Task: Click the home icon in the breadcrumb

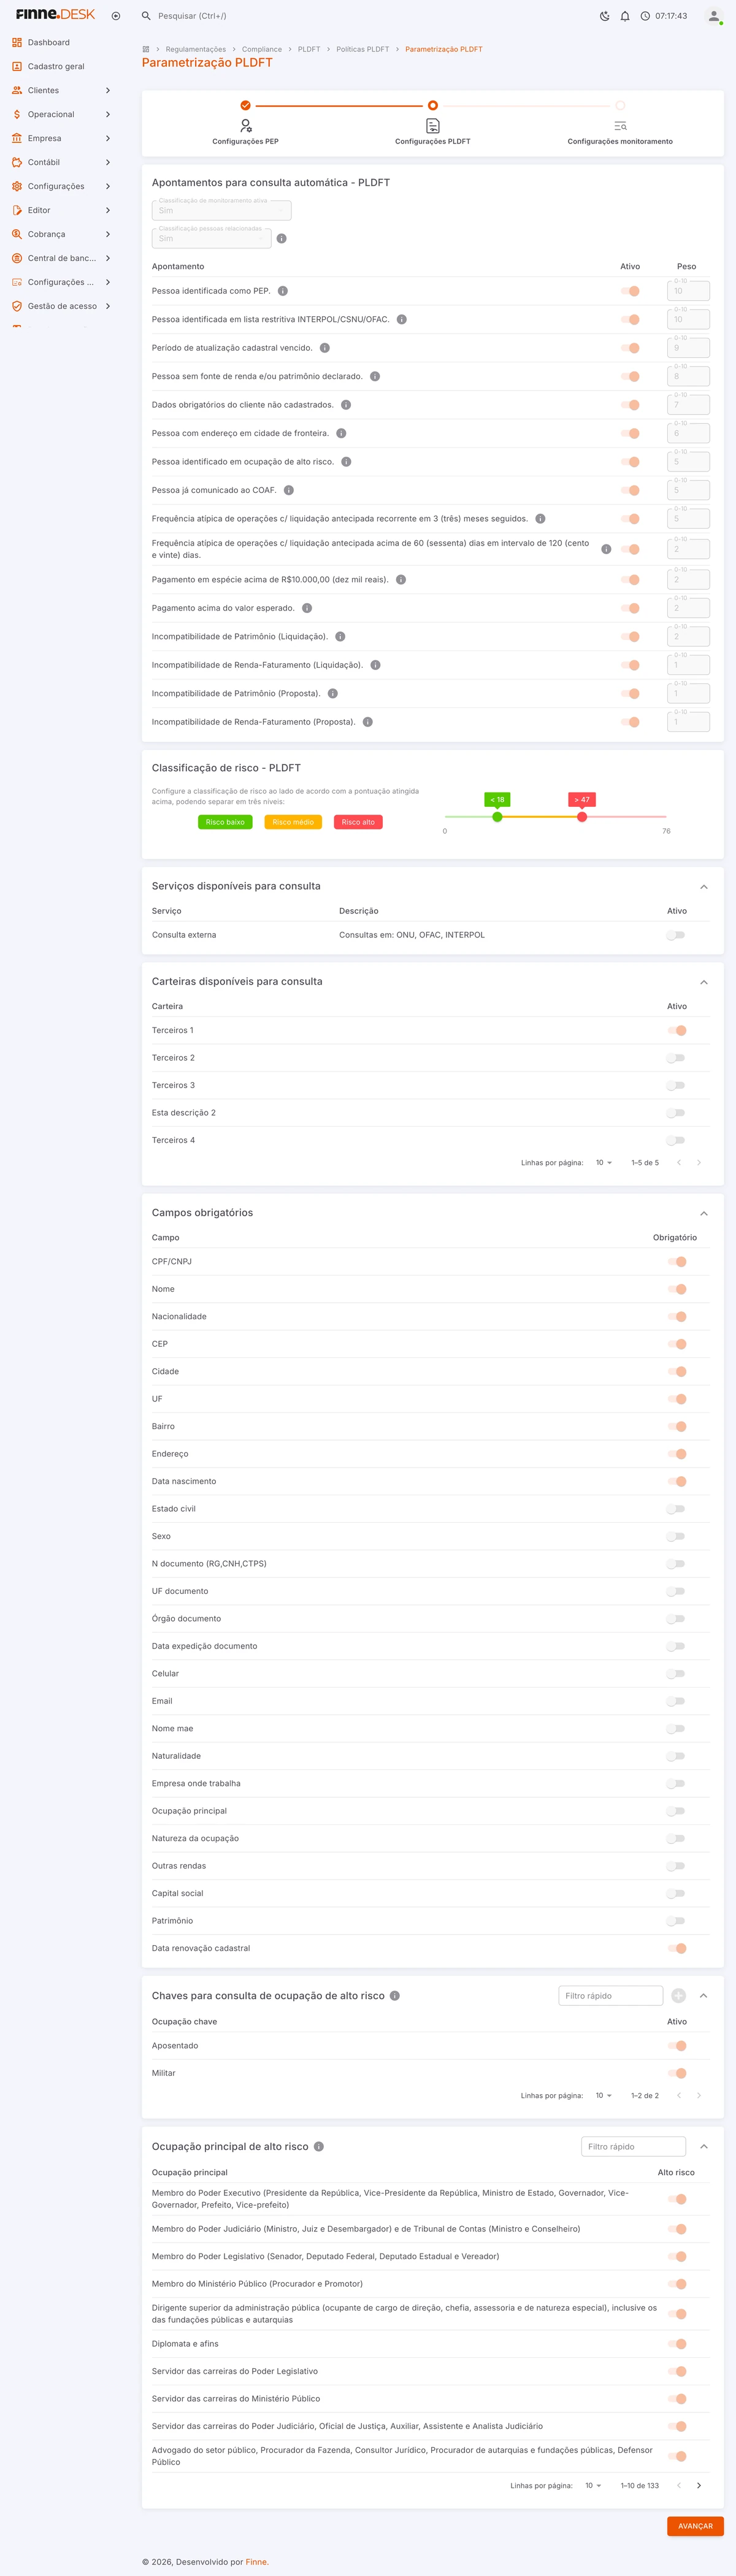Action: point(146,49)
